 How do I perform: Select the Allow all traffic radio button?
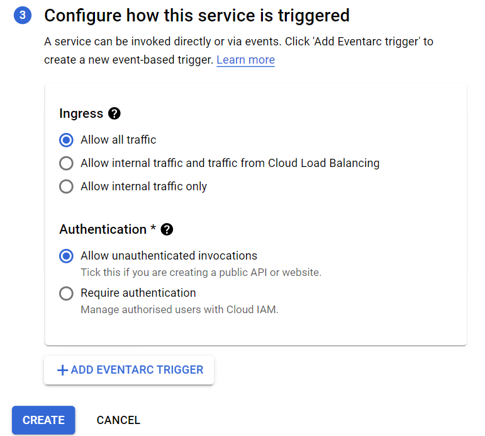66,140
